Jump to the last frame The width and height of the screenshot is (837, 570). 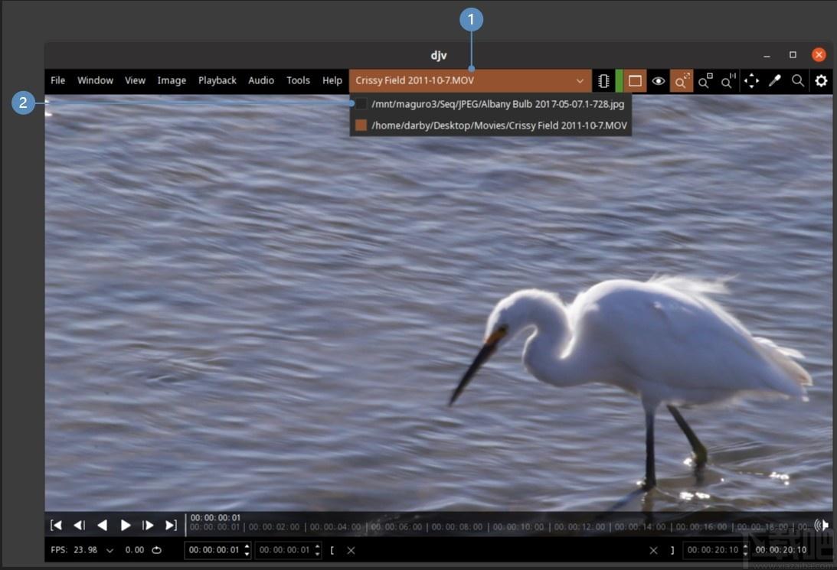tap(171, 525)
